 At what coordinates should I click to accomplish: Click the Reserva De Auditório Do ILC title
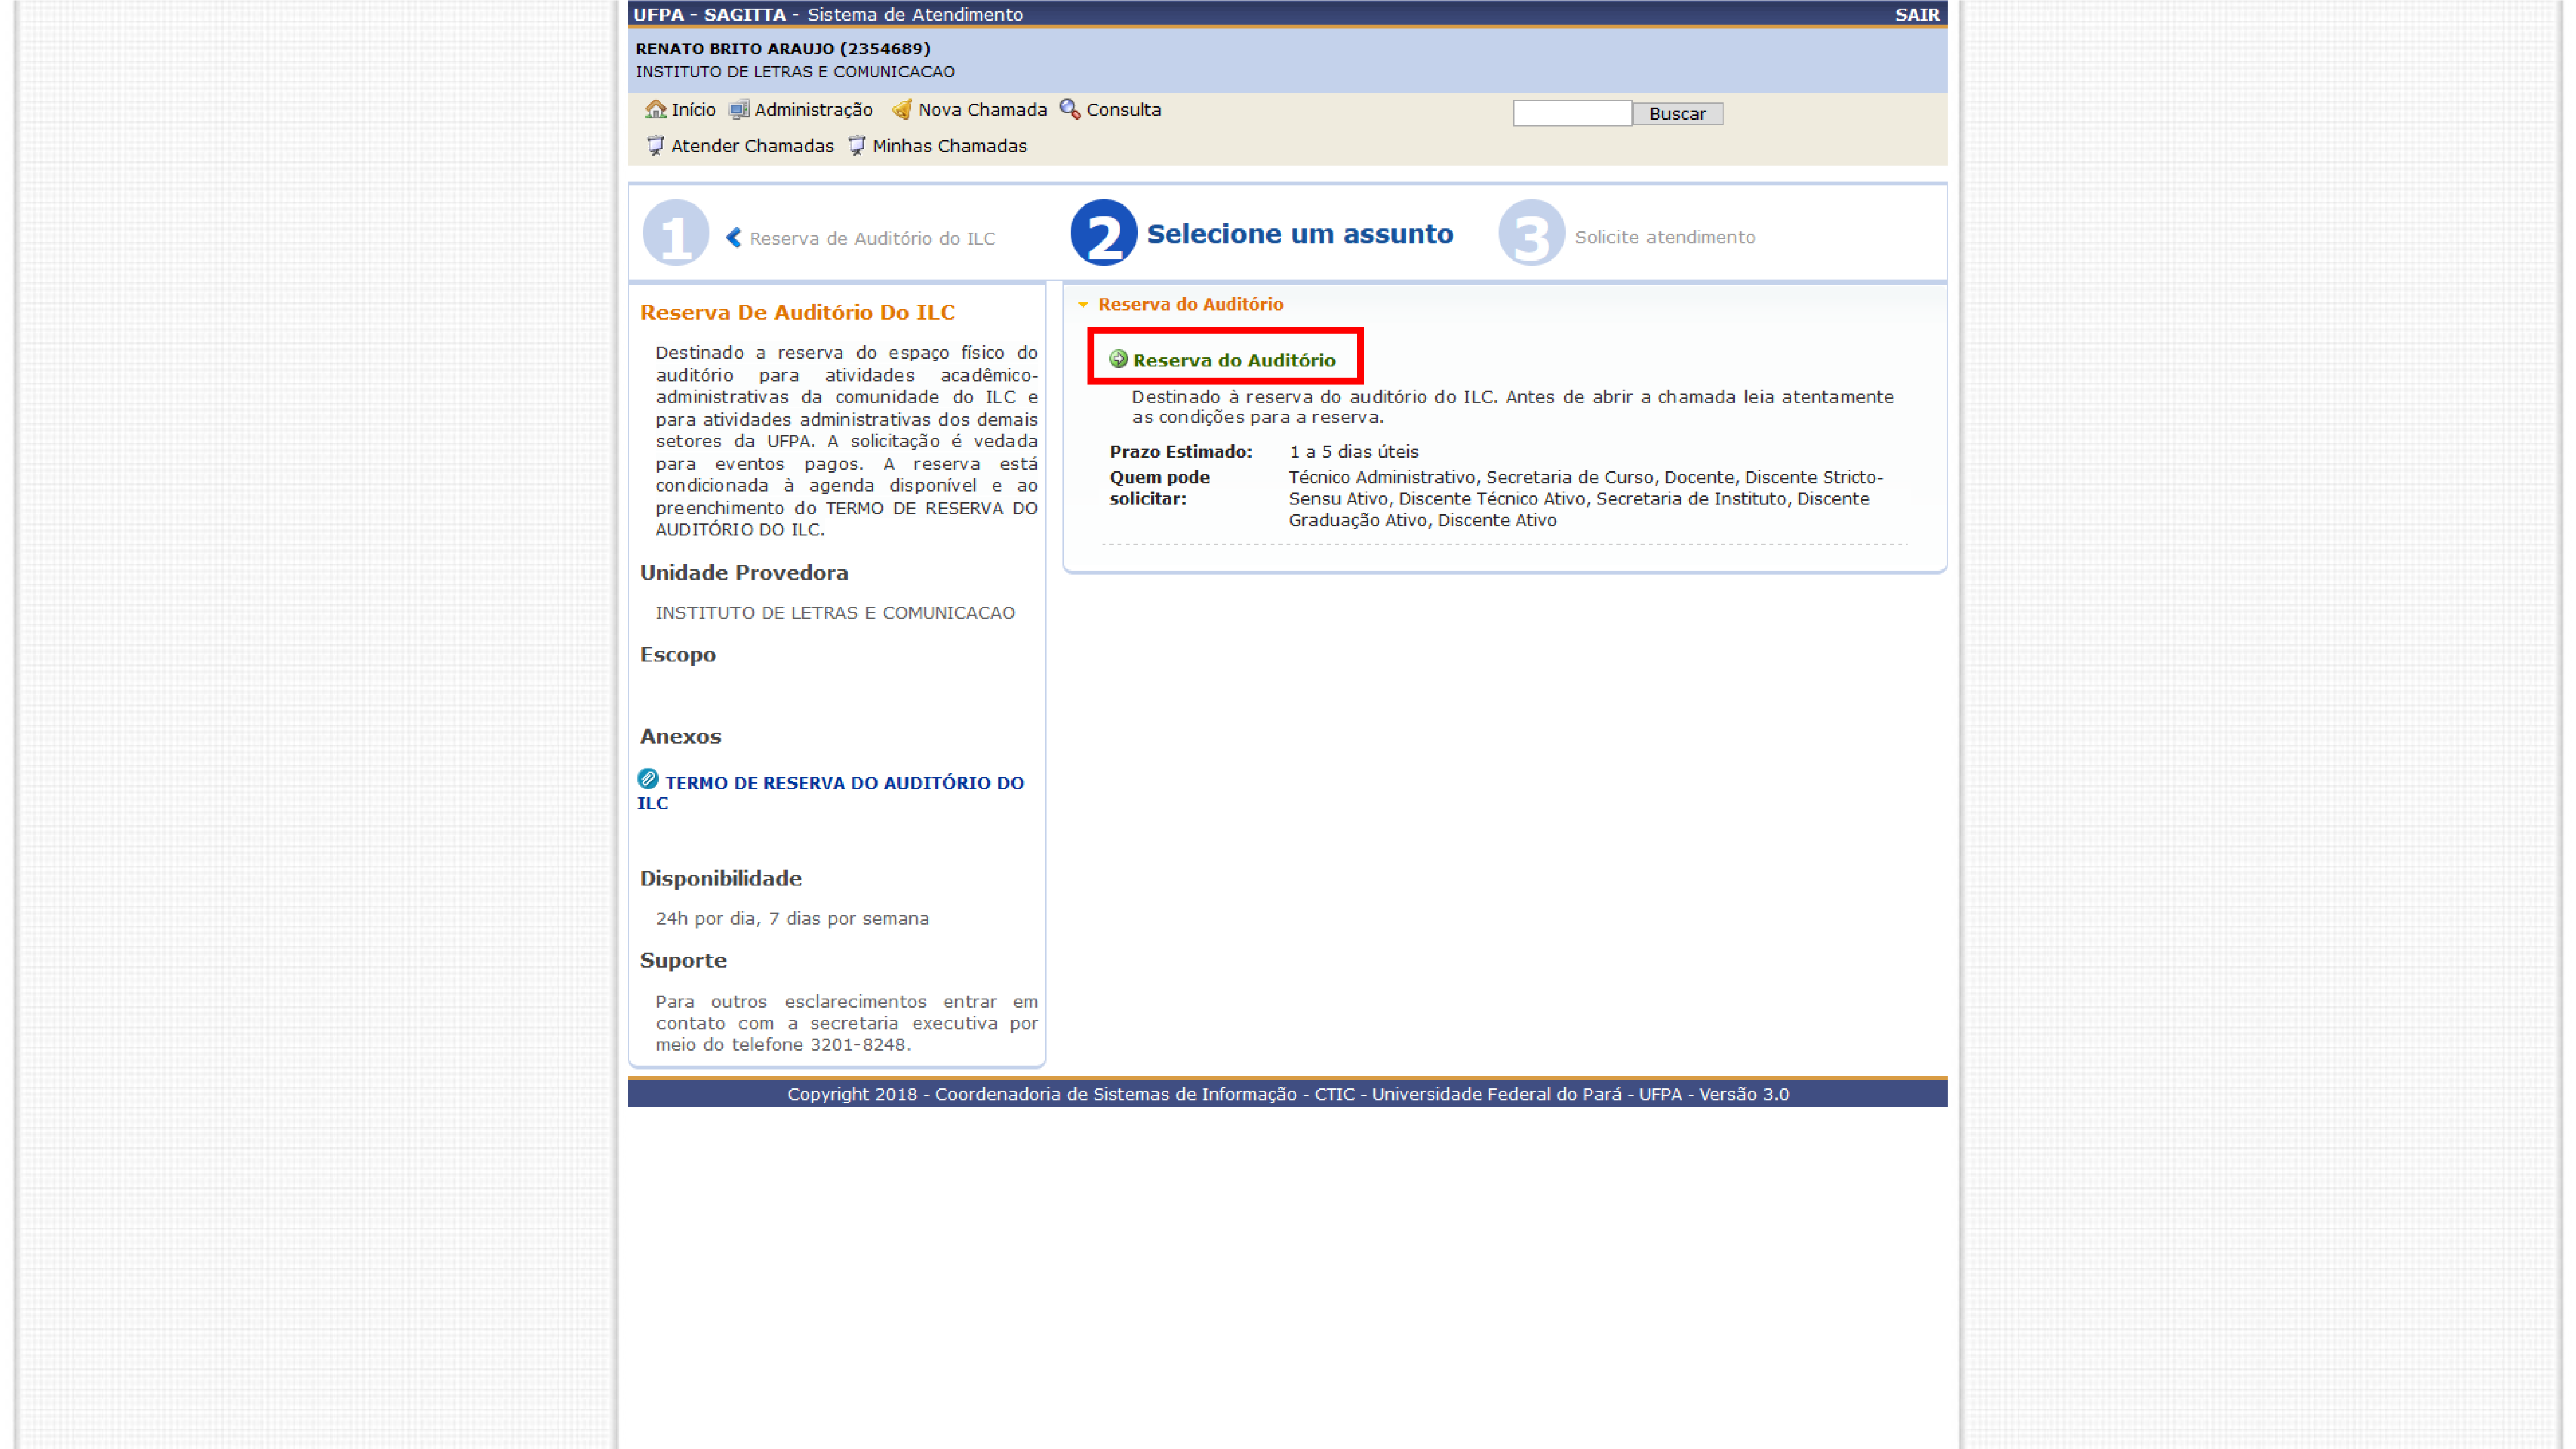point(797,313)
